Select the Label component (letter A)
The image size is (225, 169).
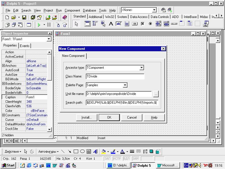[x=111, y=24]
